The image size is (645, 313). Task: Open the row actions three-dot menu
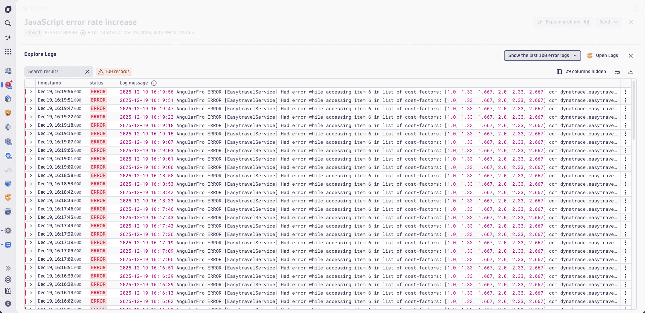pyautogui.click(x=626, y=91)
